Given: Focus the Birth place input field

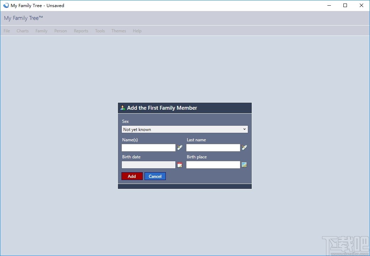Looking at the screenshot, I should point(213,165).
